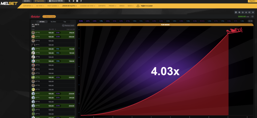Click the move arrows icon in game toolbar
This screenshot has width=257, height=118.
(x=239, y=12)
